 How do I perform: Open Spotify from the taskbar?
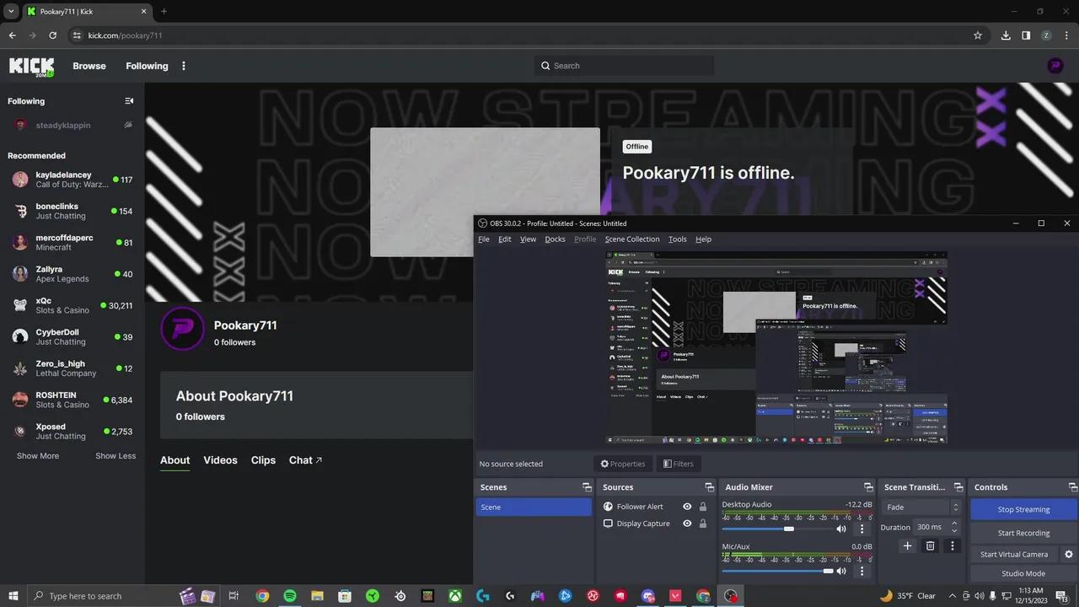click(290, 596)
